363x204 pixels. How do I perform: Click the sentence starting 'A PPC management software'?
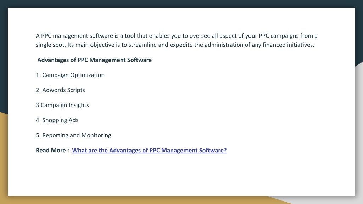(x=177, y=36)
